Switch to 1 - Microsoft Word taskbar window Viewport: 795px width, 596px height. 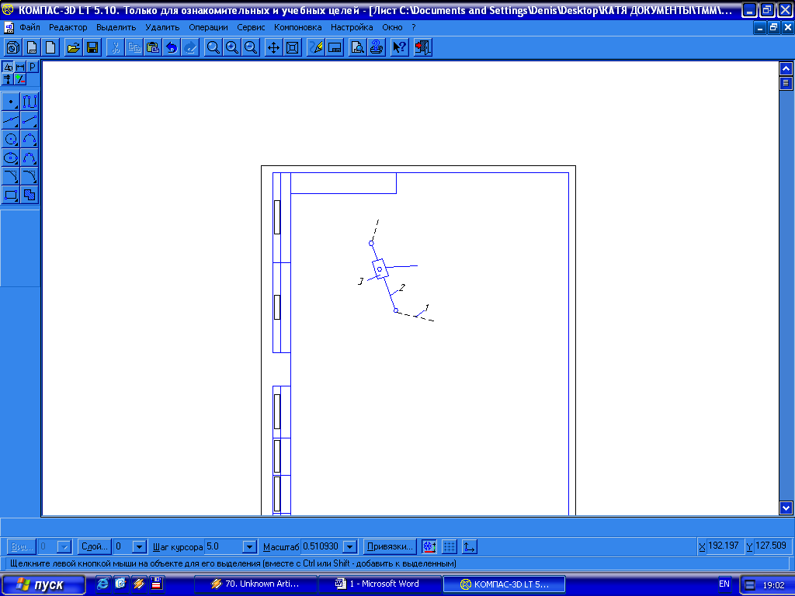tap(379, 584)
